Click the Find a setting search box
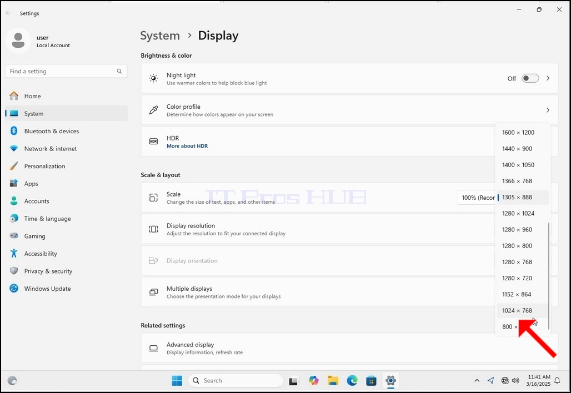The image size is (571, 393). click(x=66, y=71)
